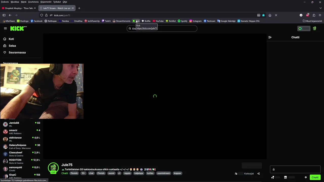Select the 18+ tag
This screenshot has height=182, width=324.
(x=83, y=173)
